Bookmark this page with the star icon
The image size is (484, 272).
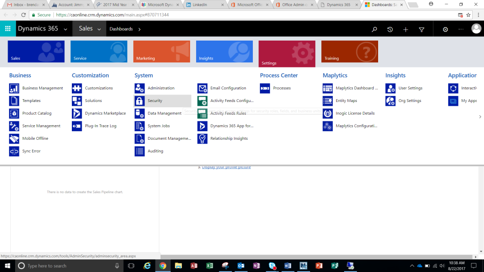tap(468, 15)
